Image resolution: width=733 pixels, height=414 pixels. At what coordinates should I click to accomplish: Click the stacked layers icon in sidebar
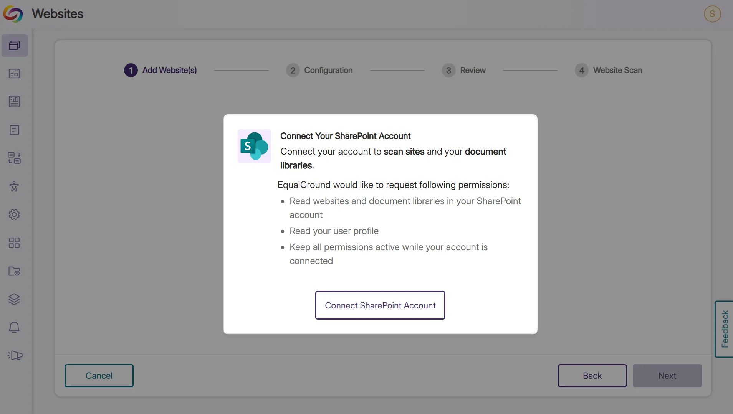[14, 299]
